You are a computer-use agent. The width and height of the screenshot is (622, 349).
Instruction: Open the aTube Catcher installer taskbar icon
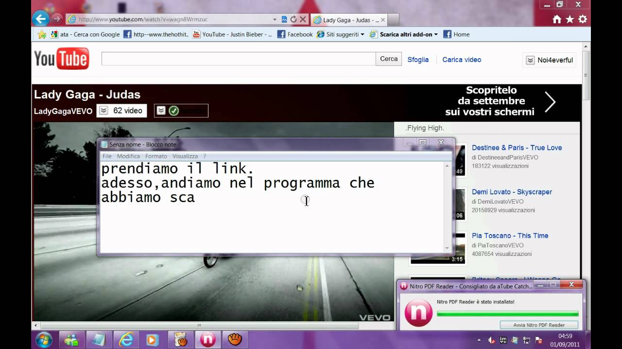click(x=181, y=340)
